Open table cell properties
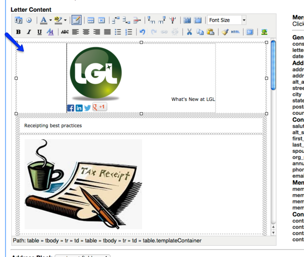 click(x=101, y=20)
